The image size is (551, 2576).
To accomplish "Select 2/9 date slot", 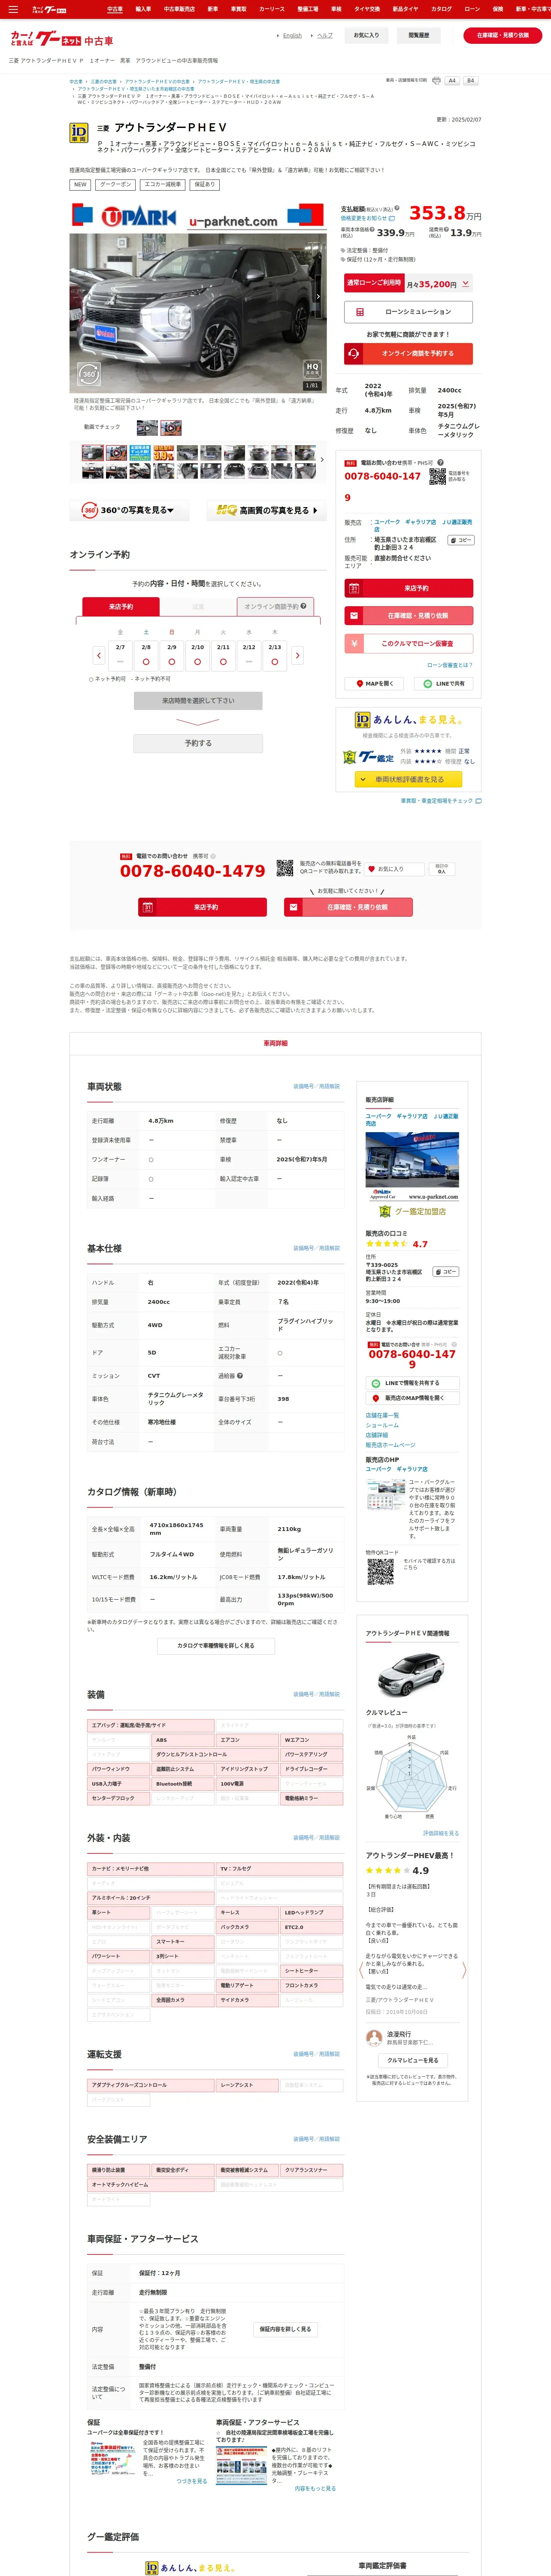I will coord(172,655).
